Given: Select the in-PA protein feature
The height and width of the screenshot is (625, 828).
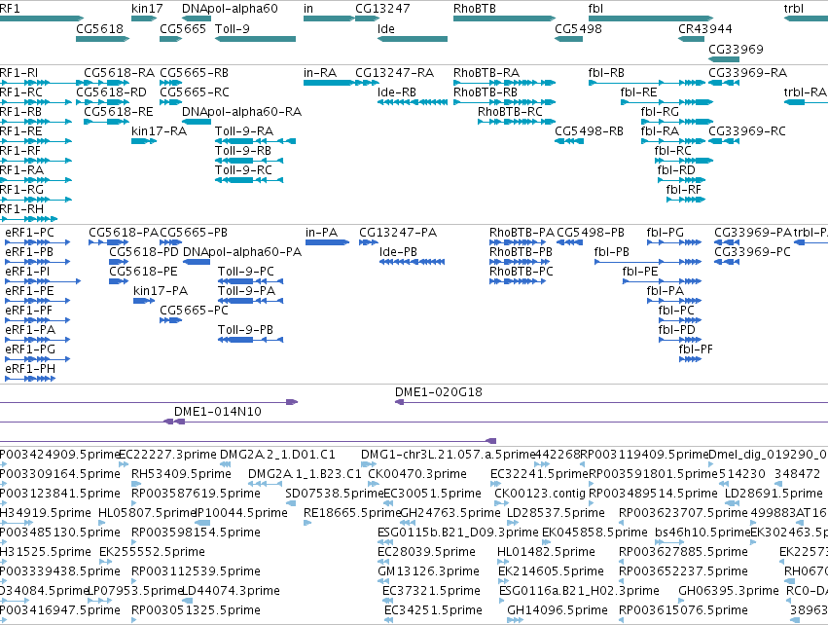Looking at the screenshot, I should [x=327, y=242].
